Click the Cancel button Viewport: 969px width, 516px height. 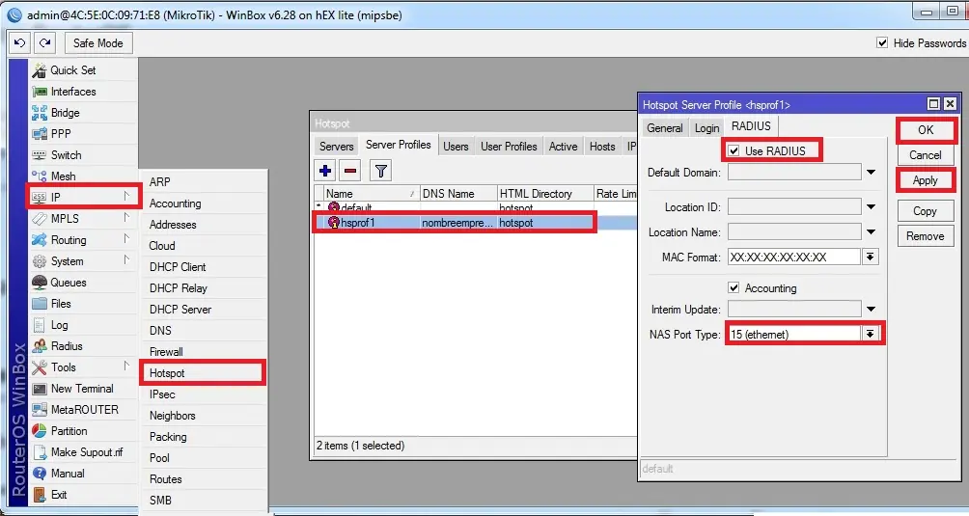pos(926,155)
